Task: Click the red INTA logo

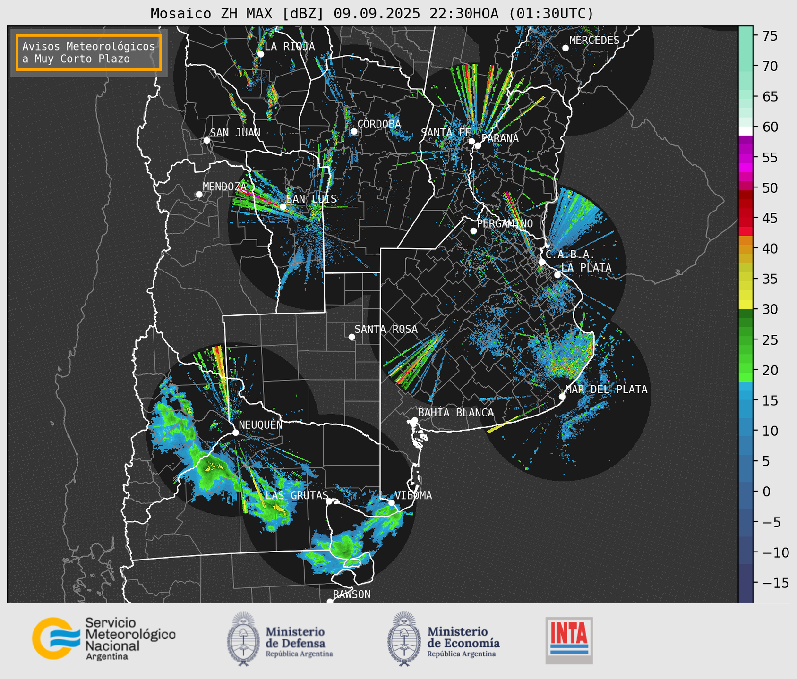Action: click(x=569, y=640)
